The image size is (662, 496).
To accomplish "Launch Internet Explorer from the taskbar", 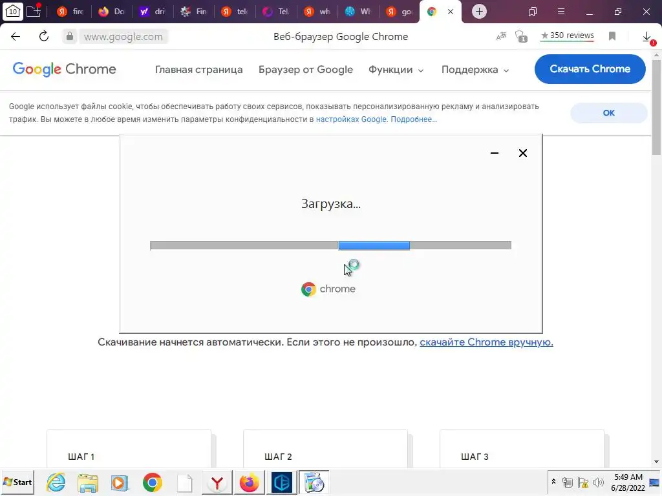I will coord(56,482).
